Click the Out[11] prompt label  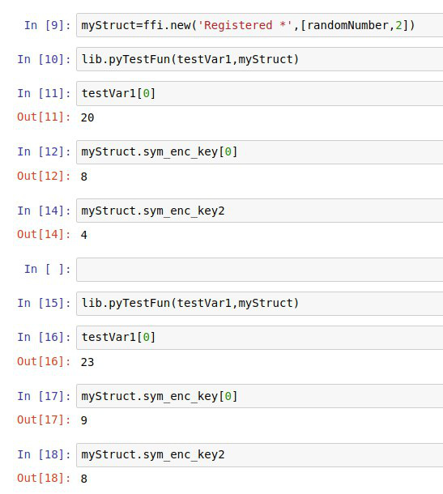[44, 117]
